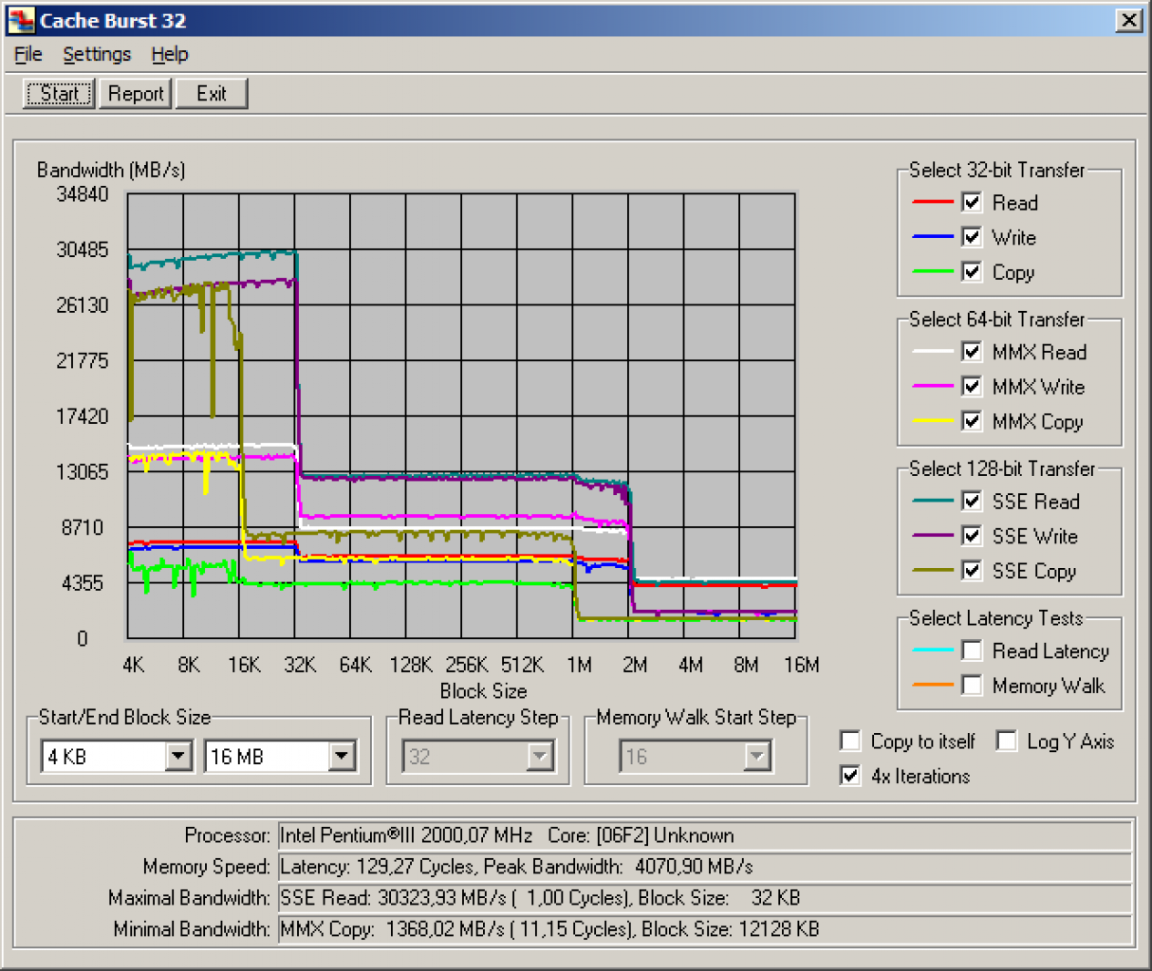
Task: Close the Cache Burst 32 window
Action: click(1128, 20)
